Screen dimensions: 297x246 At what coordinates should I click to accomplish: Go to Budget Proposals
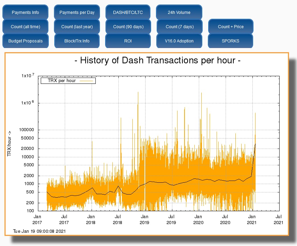25,41
